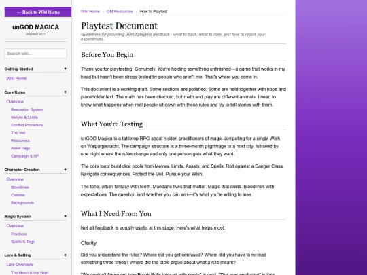Screen dimensions: 367x275
Task: Open The Veil page
Action: pyautogui.click(x=18, y=132)
